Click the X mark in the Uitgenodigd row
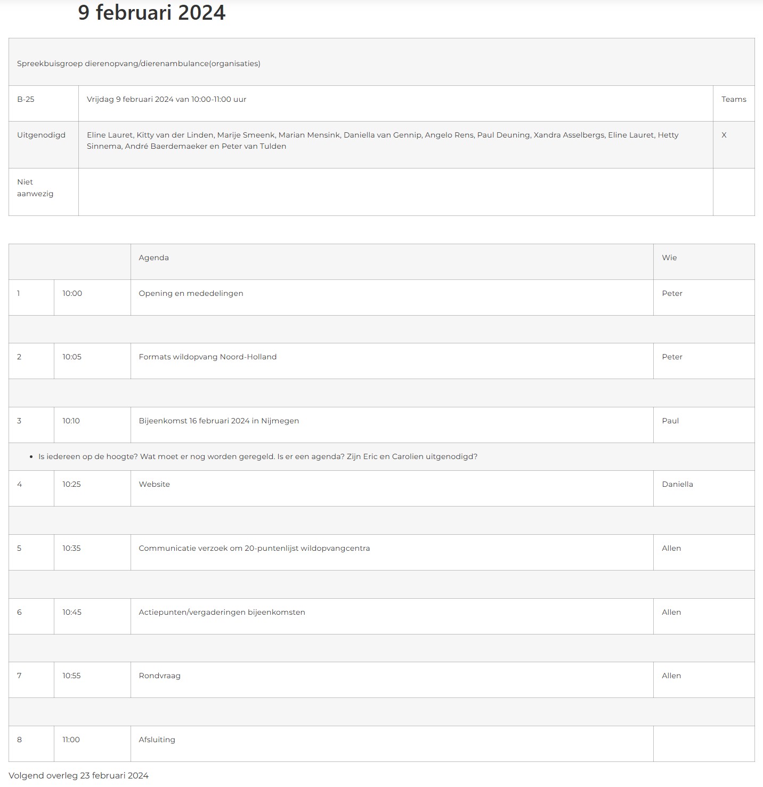763x787 pixels. (724, 135)
